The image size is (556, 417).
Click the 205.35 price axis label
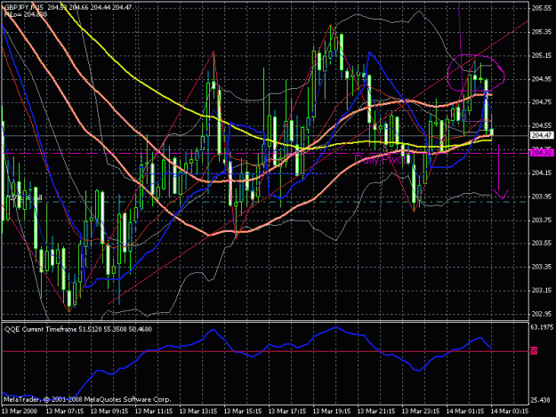tap(542, 32)
